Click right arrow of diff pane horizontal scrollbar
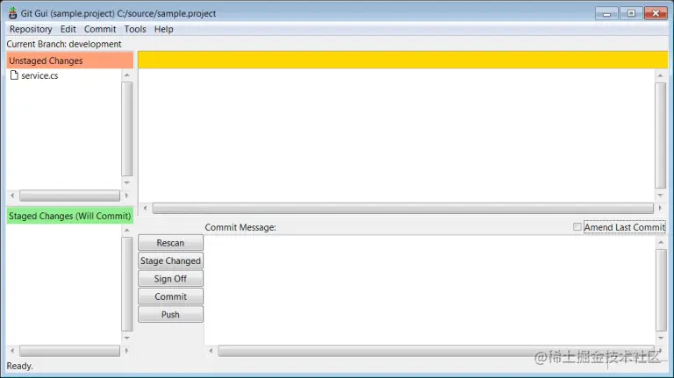Viewport: 674px width, 378px height. (x=661, y=209)
